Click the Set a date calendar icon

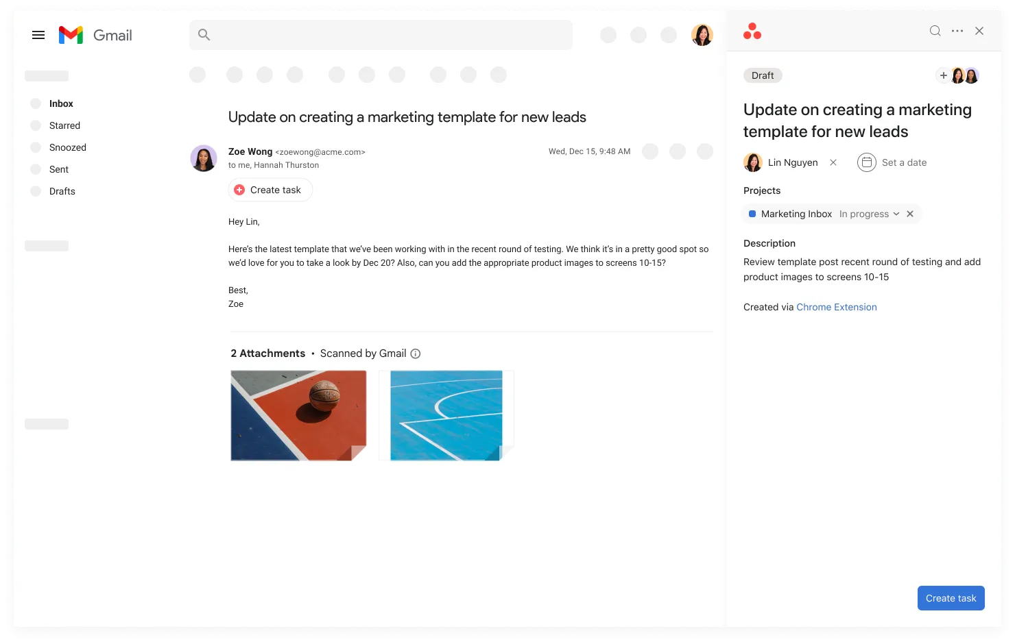tap(866, 162)
